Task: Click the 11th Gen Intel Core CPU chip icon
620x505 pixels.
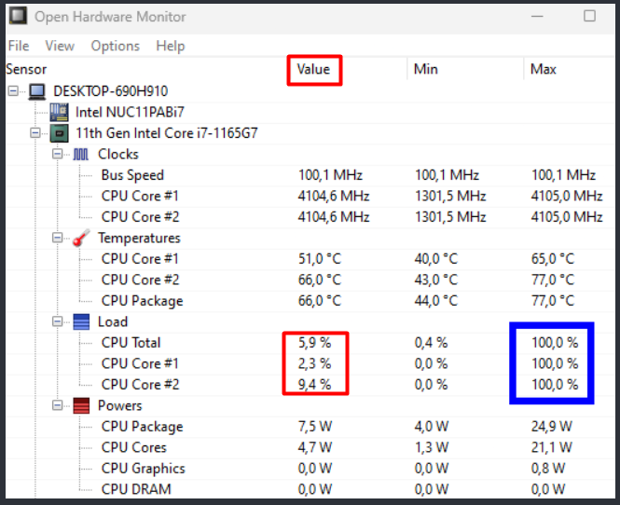Action: tap(60, 133)
